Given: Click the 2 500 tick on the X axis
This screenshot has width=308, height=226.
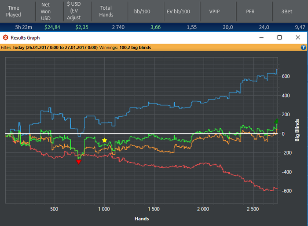Looking at the screenshot, I should [x=253, y=209].
